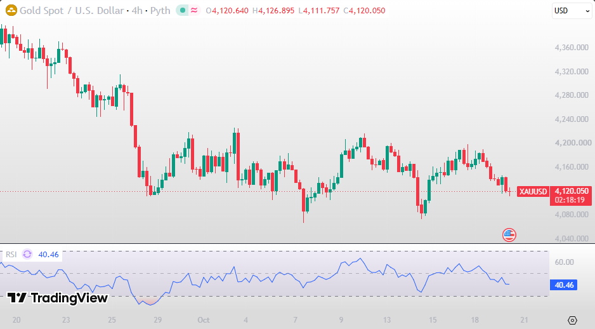Click the close value C4,120.050

364,11
